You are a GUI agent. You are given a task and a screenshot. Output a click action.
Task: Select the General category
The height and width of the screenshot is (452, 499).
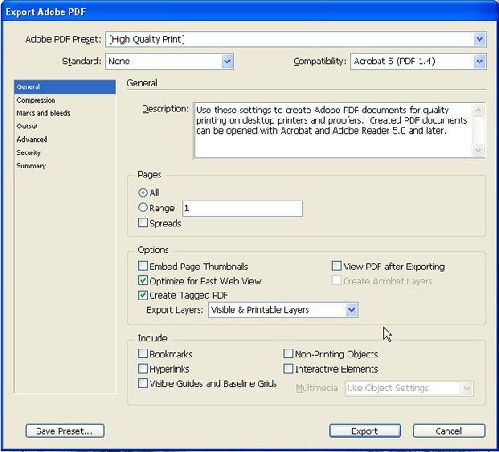click(65, 86)
